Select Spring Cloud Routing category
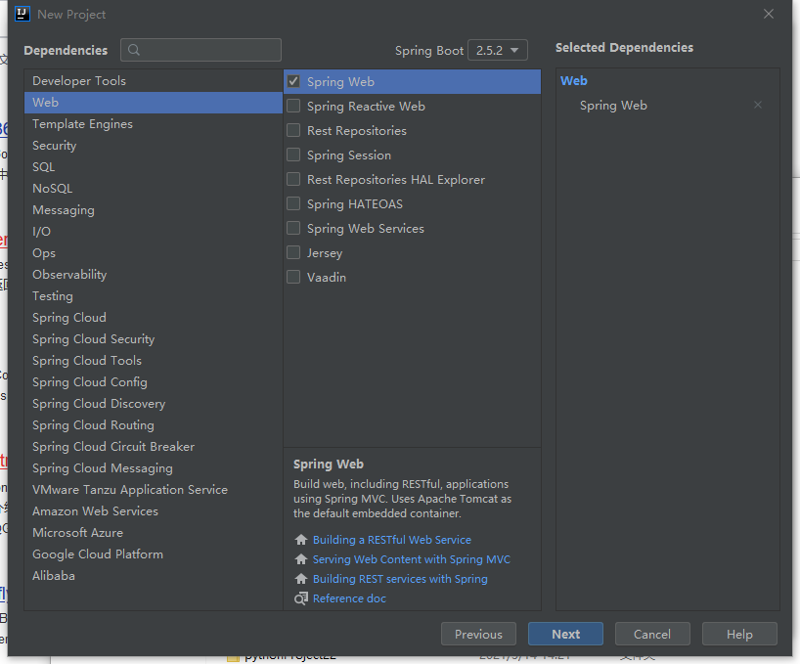This screenshot has height=664, width=800. tap(154, 424)
